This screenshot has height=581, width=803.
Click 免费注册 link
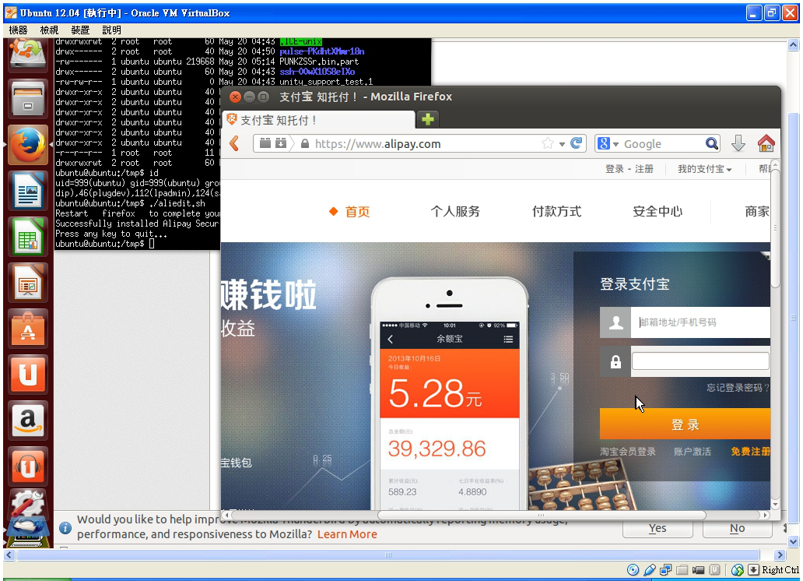tap(750, 451)
